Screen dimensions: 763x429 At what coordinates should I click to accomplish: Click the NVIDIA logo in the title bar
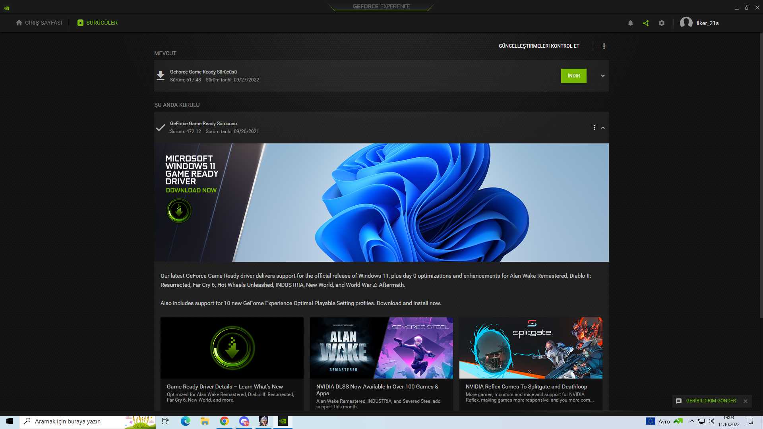(x=7, y=8)
